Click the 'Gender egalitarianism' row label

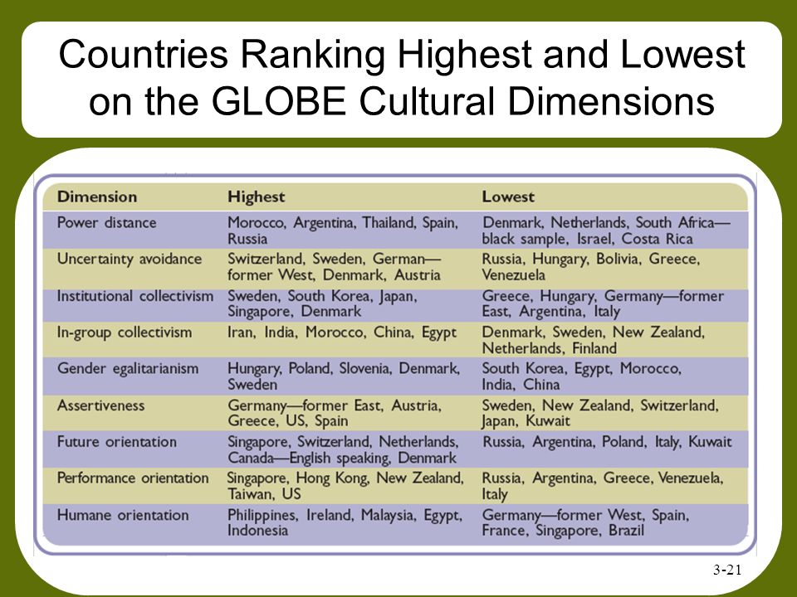(x=128, y=368)
